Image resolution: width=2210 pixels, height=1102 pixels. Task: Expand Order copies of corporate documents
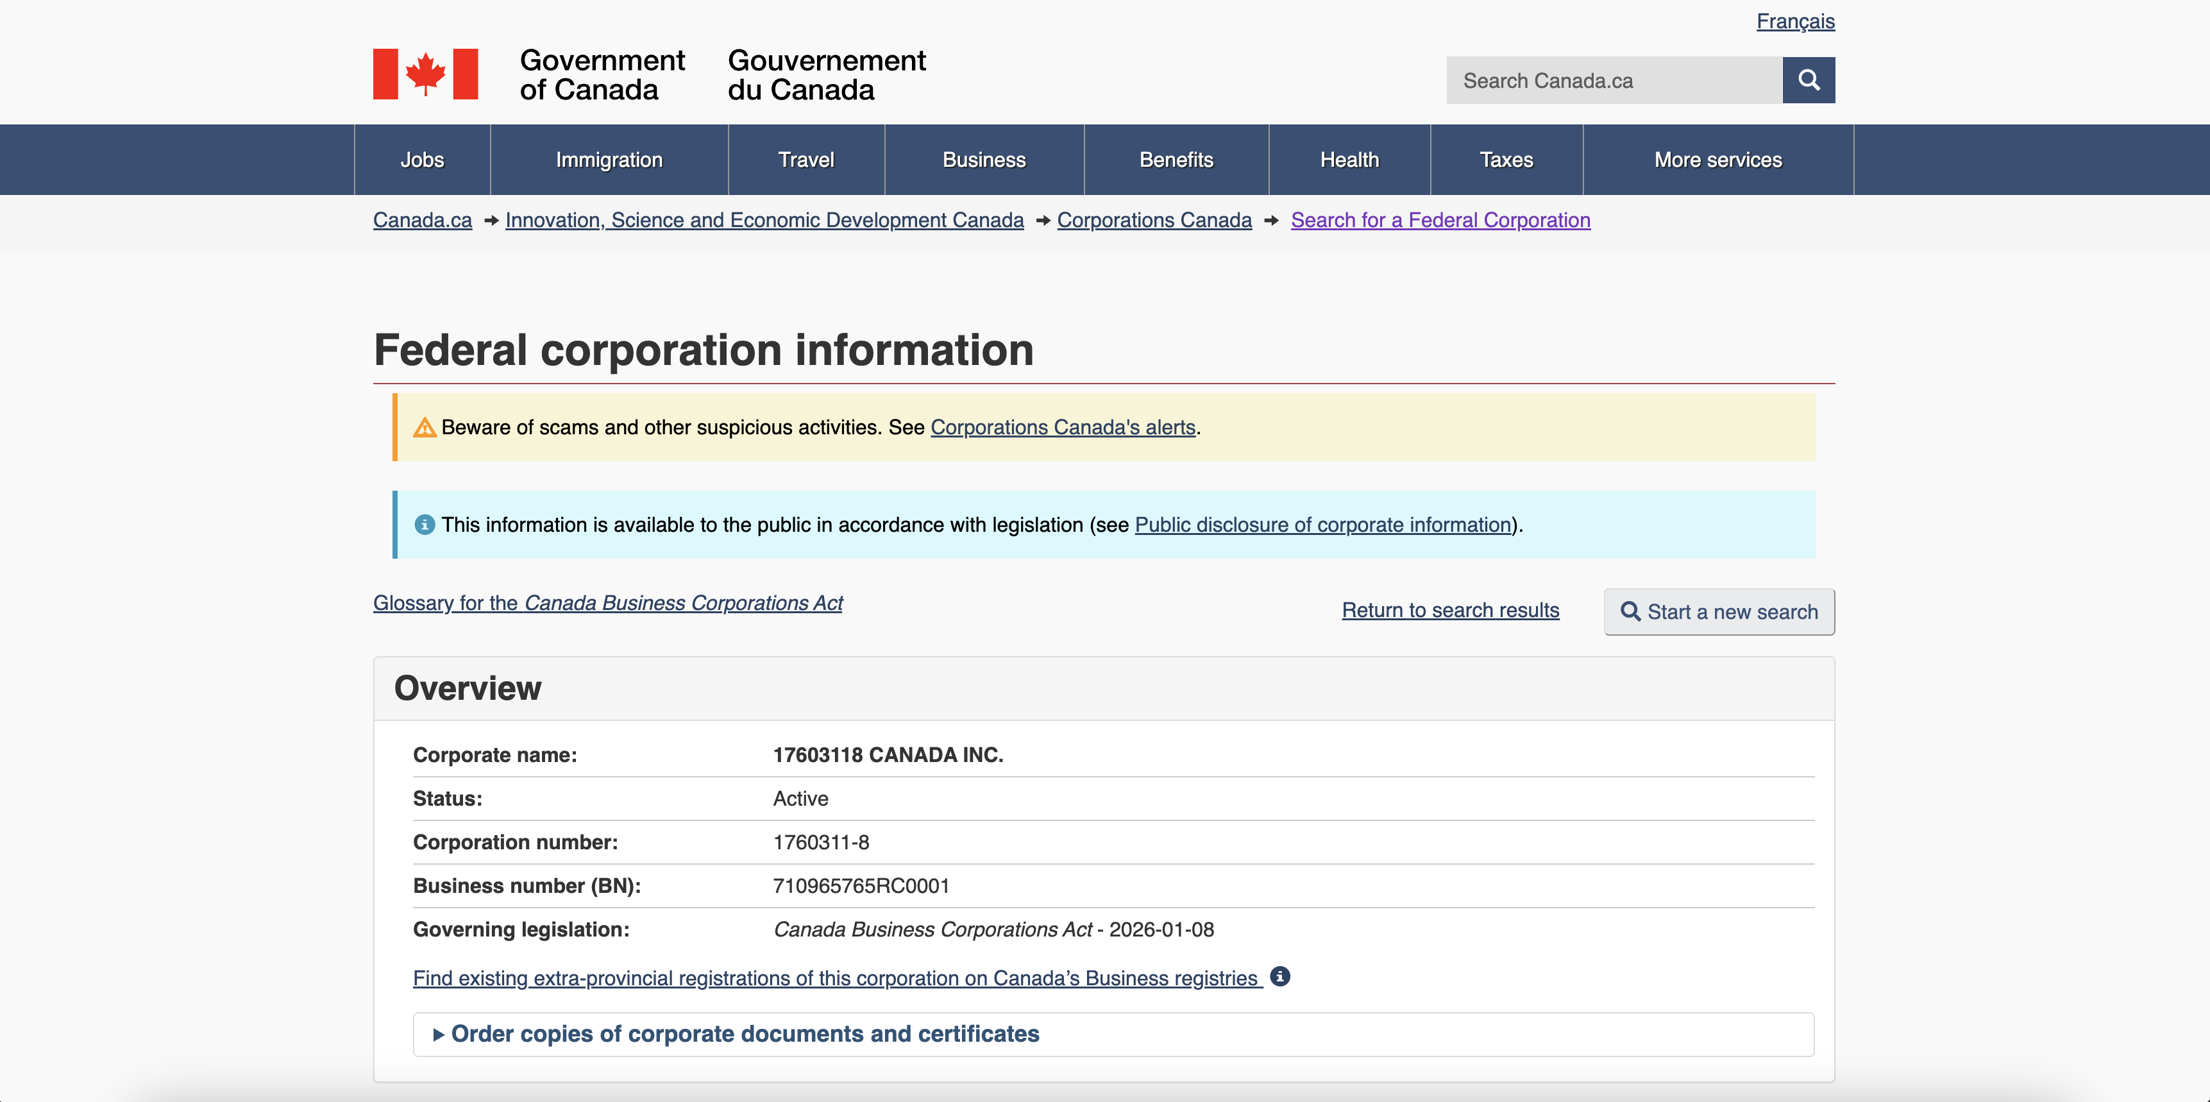(744, 1033)
